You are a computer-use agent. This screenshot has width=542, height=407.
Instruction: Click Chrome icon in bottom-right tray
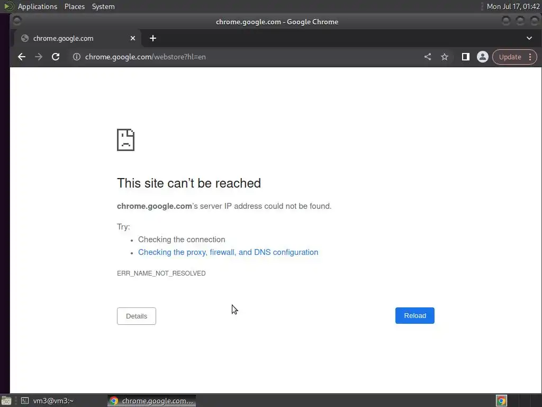pos(502,401)
